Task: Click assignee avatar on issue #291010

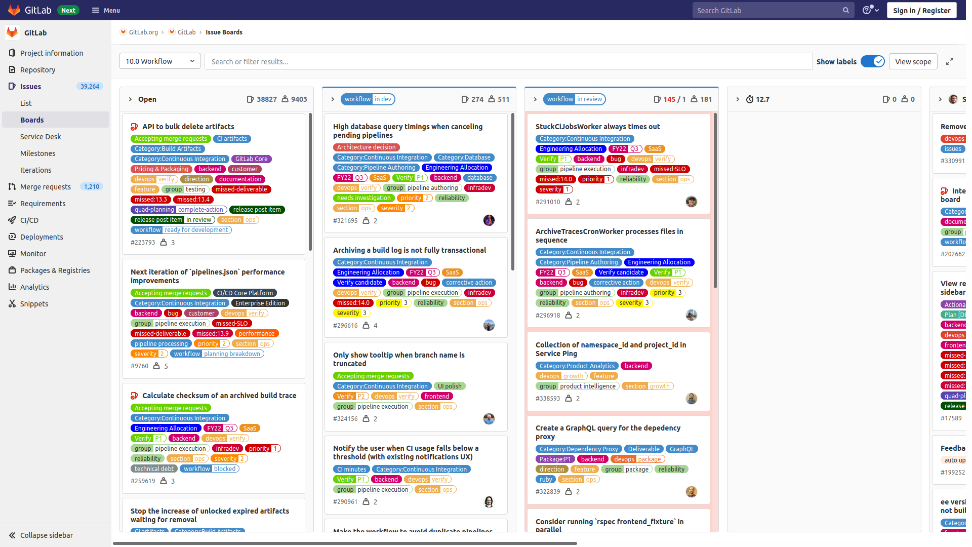Action: pyautogui.click(x=692, y=202)
